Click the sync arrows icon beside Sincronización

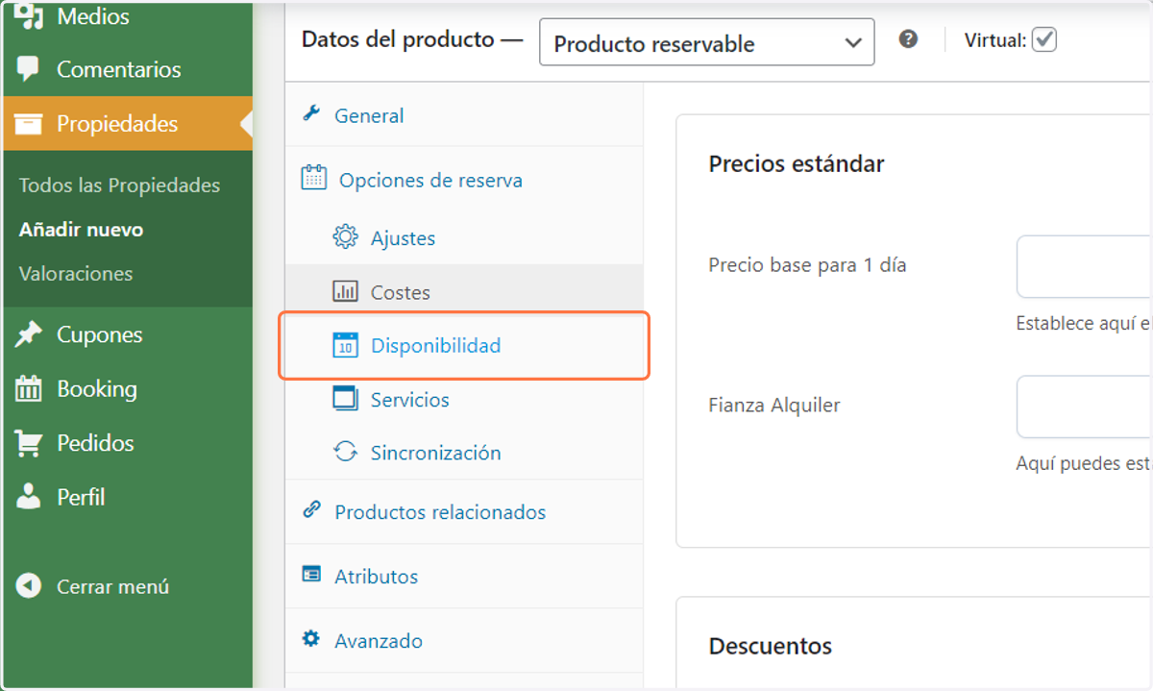click(x=345, y=453)
